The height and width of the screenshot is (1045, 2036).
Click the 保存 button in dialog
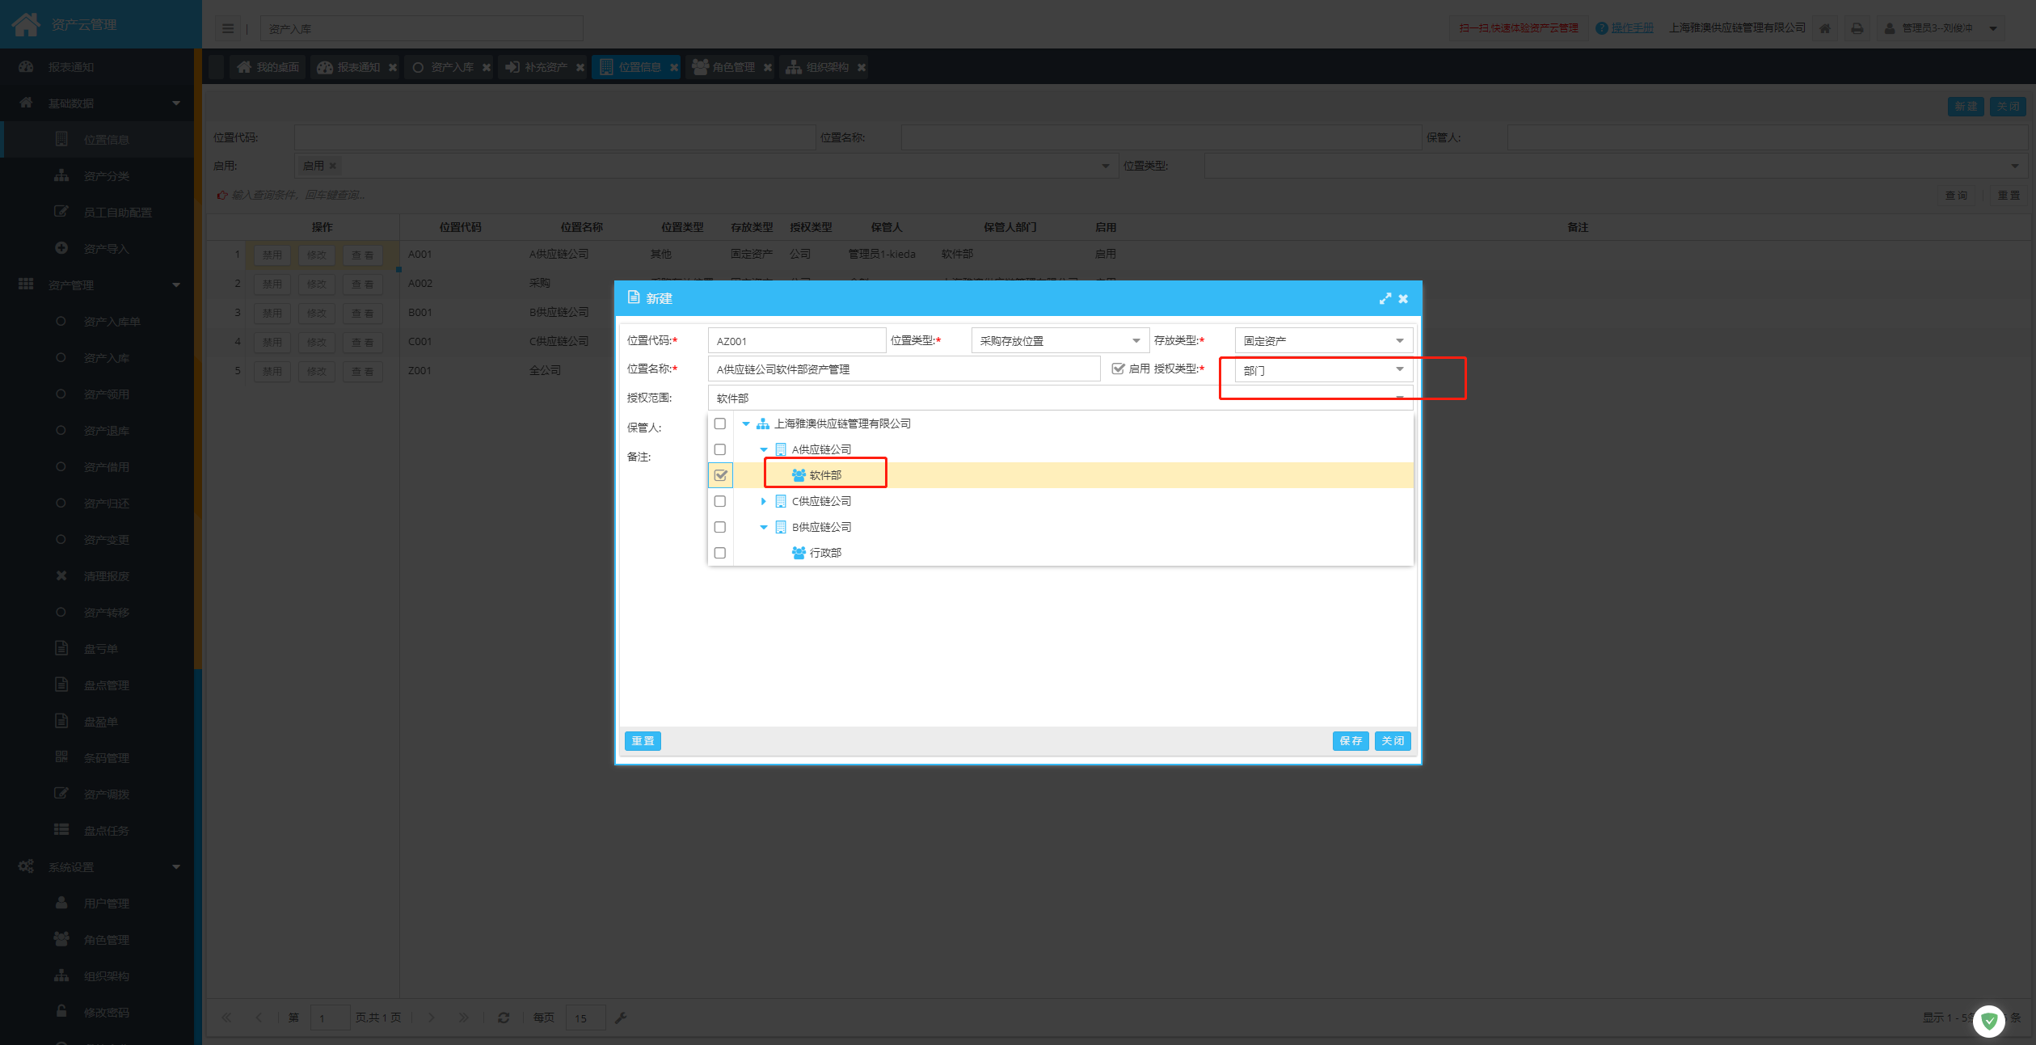tap(1350, 741)
